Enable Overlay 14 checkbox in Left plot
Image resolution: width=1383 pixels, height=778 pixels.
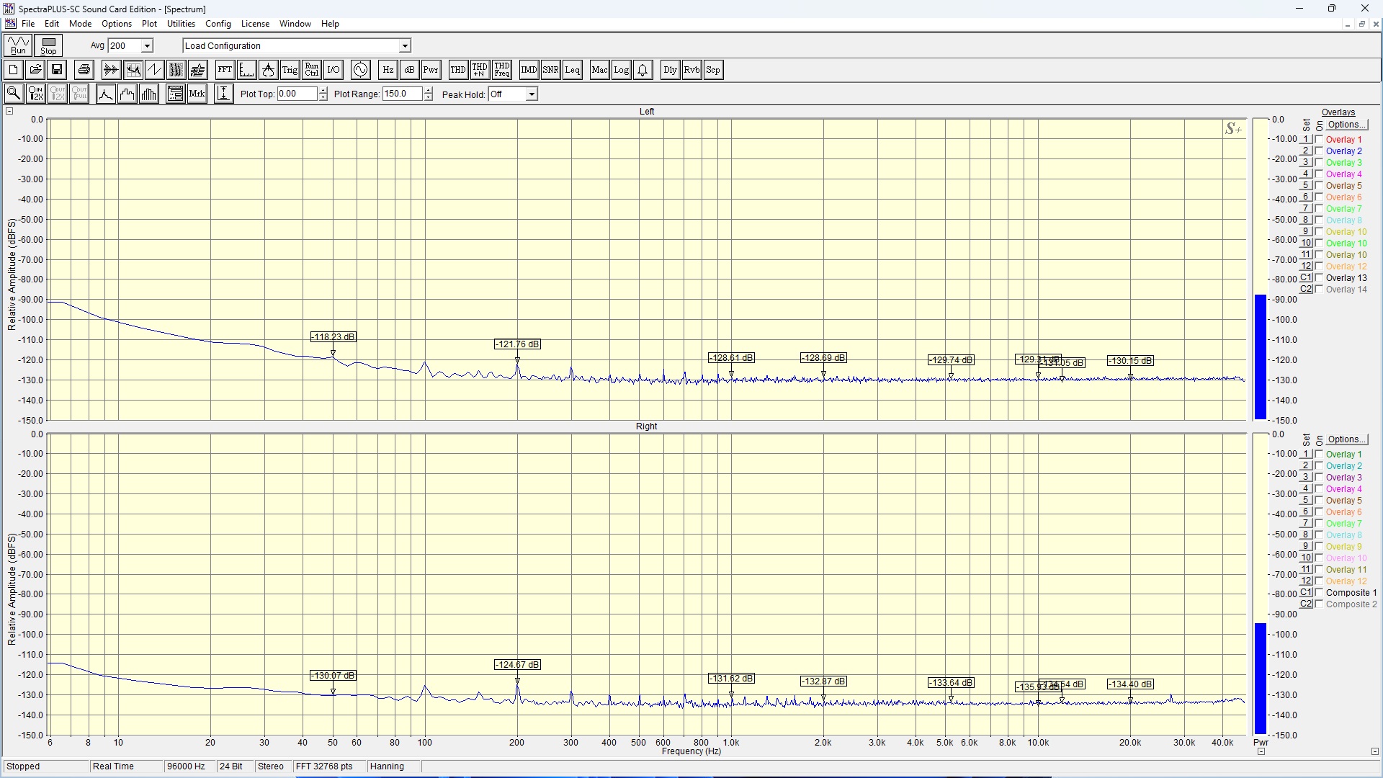pyautogui.click(x=1319, y=290)
